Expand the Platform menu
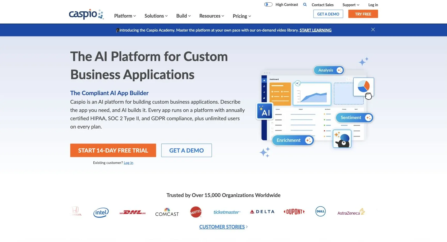Screen dimensions: 447x242 [125, 16]
